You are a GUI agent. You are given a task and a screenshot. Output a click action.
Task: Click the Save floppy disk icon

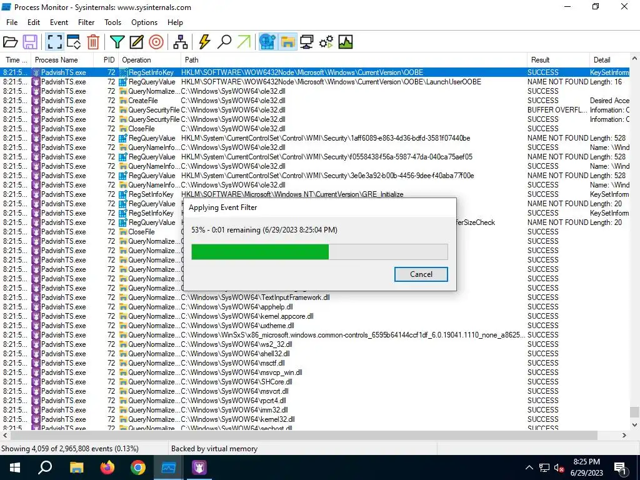(30, 42)
